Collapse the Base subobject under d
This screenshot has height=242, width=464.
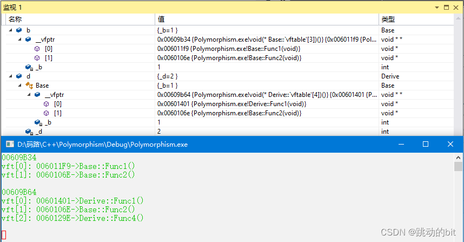coord(19,86)
